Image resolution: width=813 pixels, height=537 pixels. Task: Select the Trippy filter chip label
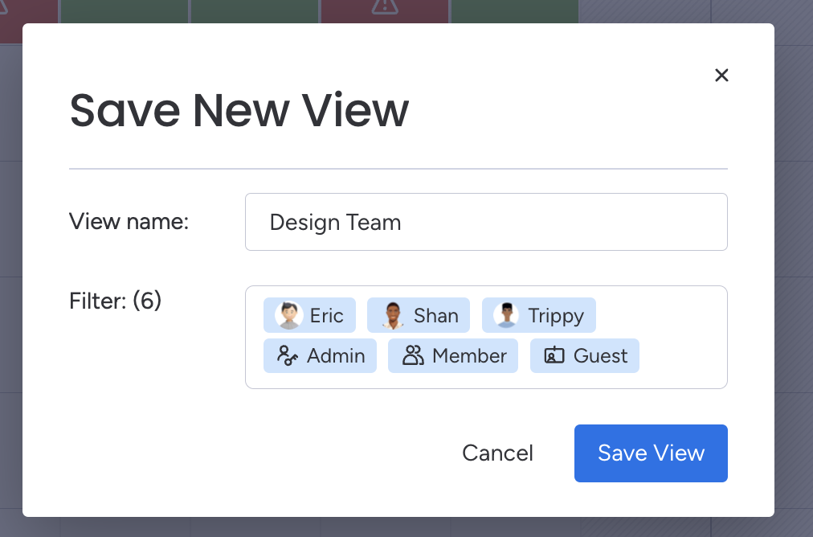556,316
